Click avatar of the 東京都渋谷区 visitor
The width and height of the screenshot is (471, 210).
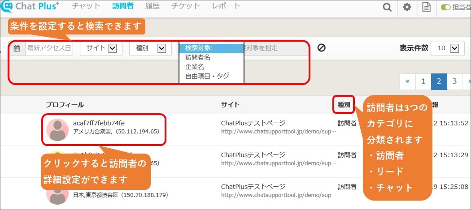tap(57, 195)
